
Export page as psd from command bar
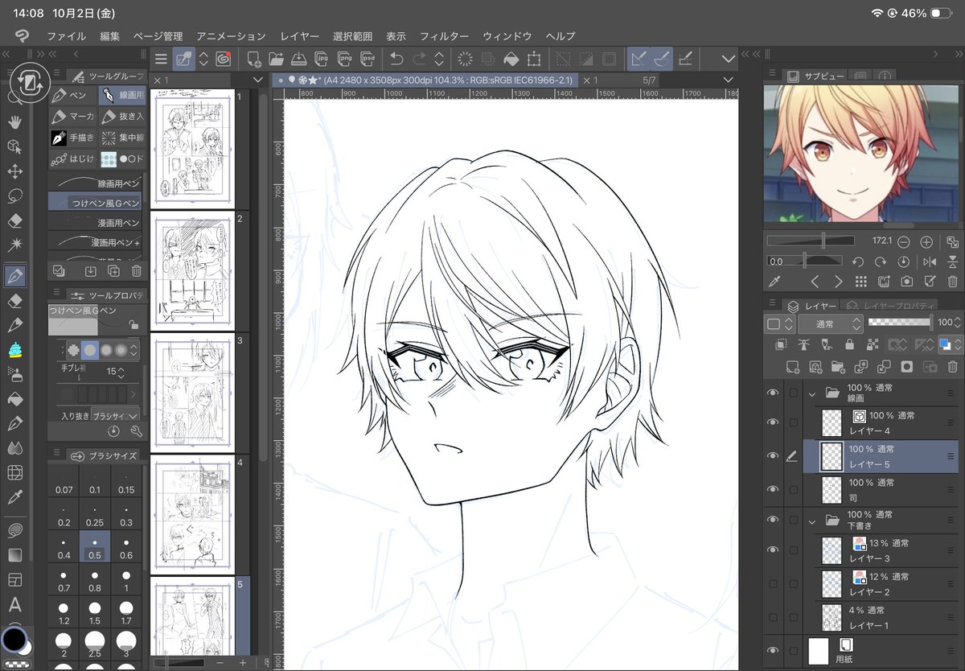[x=368, y=59]
